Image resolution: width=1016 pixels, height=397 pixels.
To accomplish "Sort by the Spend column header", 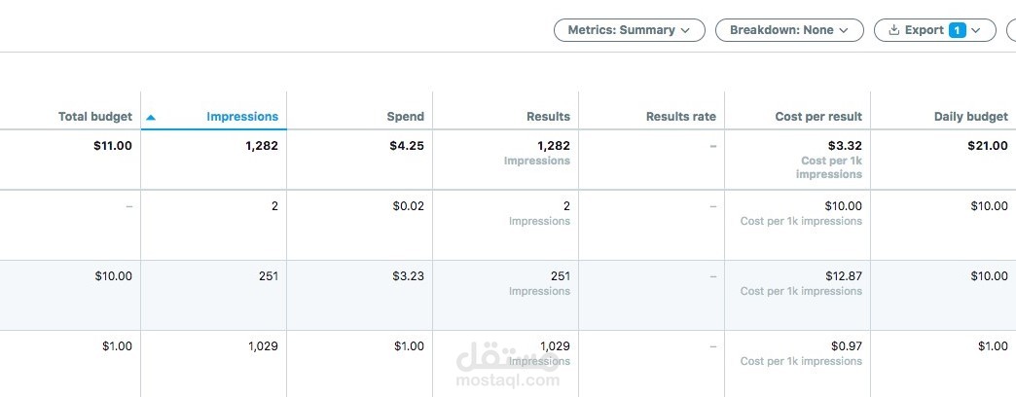I will pos(405,117).
